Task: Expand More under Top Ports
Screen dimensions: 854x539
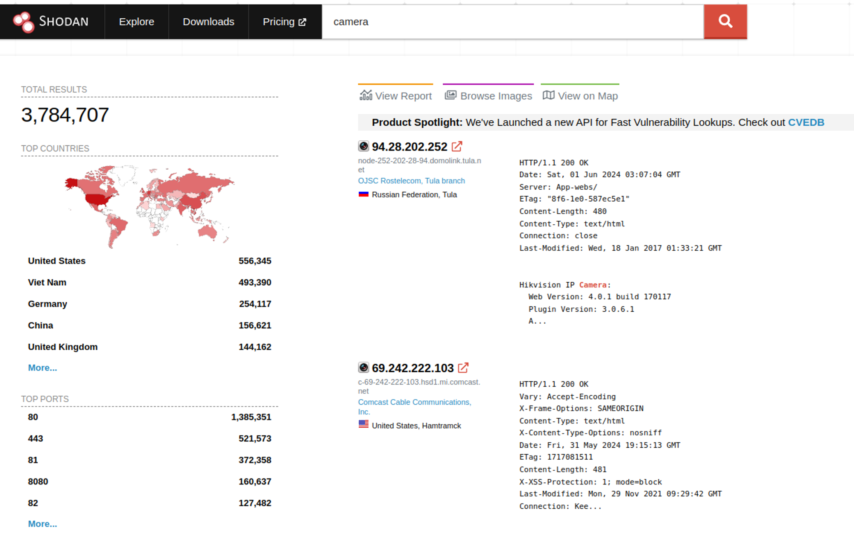Action: [x=42, y=524]
